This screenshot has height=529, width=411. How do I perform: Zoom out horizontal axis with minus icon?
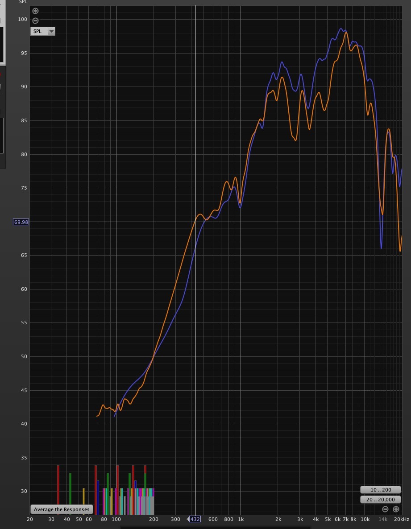[385, 509]
